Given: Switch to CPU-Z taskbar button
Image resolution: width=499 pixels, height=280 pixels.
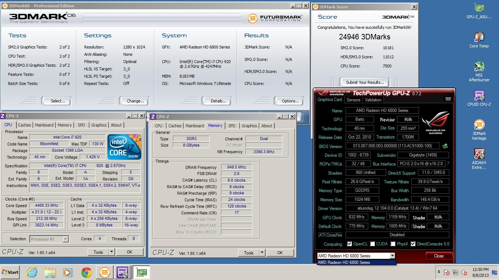Looking at the screenshot, I should pos(122,272).
